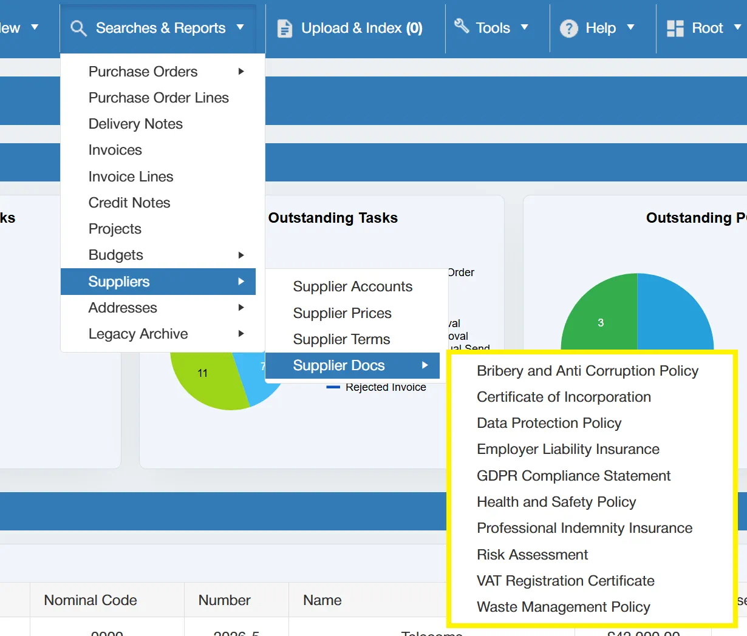The height and width of the screenshot is (636, 747).
Task: Open Bribery and Anti Corruption Policy
Action: pyautogui.click(x=587, y=371)
